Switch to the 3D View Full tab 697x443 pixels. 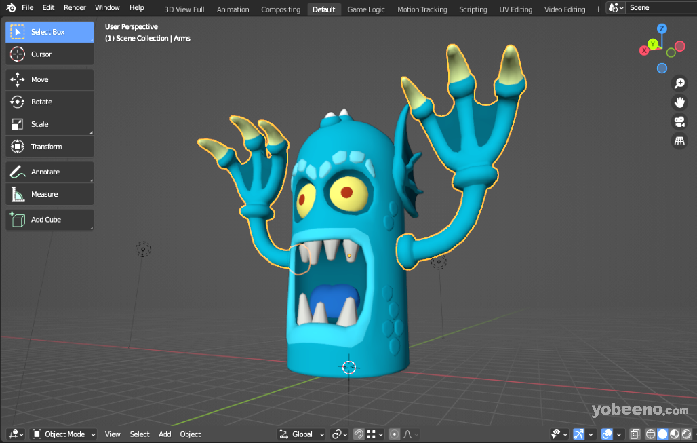pos(184,9)
